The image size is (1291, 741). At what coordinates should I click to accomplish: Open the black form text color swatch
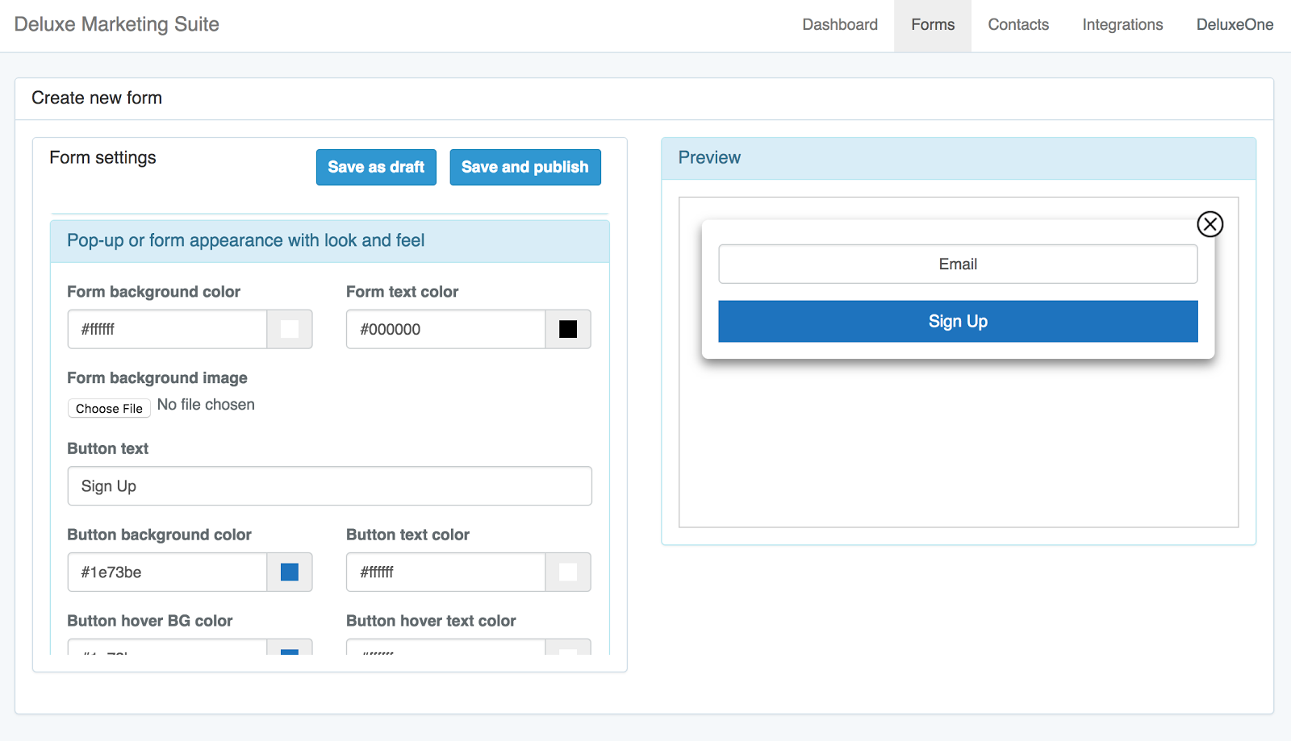pyautogui.click(x=568, y=329)
